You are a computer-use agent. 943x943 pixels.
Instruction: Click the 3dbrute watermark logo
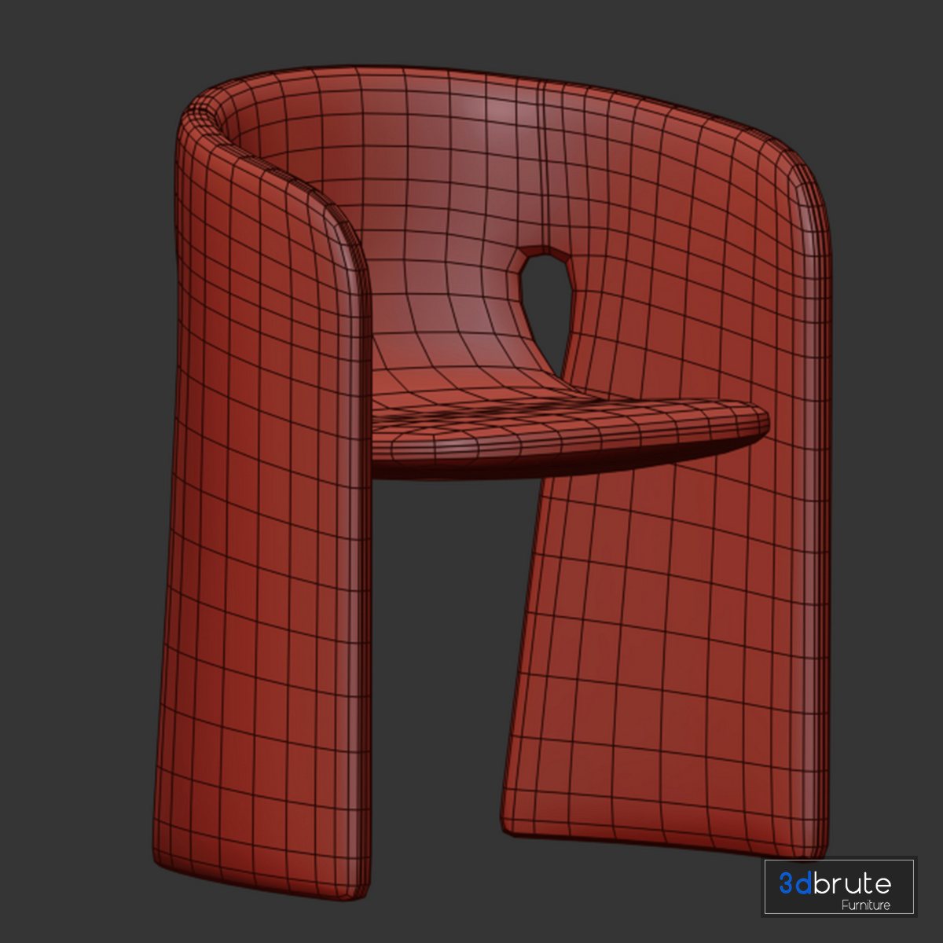click(x=838, y=887)
